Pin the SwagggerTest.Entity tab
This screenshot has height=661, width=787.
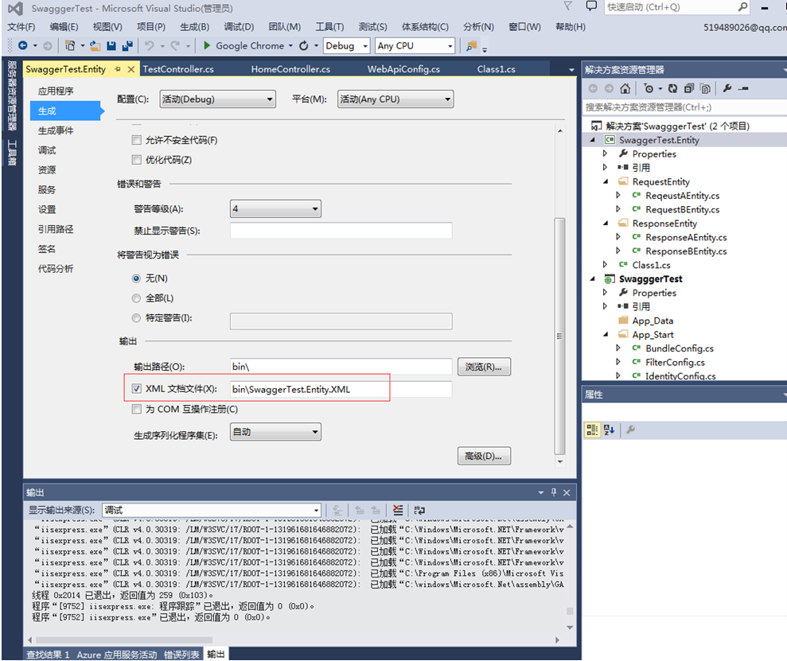(118, 69)
